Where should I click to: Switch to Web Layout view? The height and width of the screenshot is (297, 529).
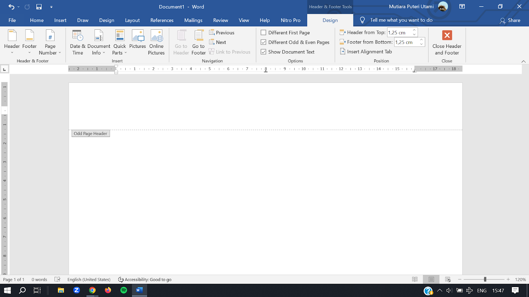click(448, 280)
